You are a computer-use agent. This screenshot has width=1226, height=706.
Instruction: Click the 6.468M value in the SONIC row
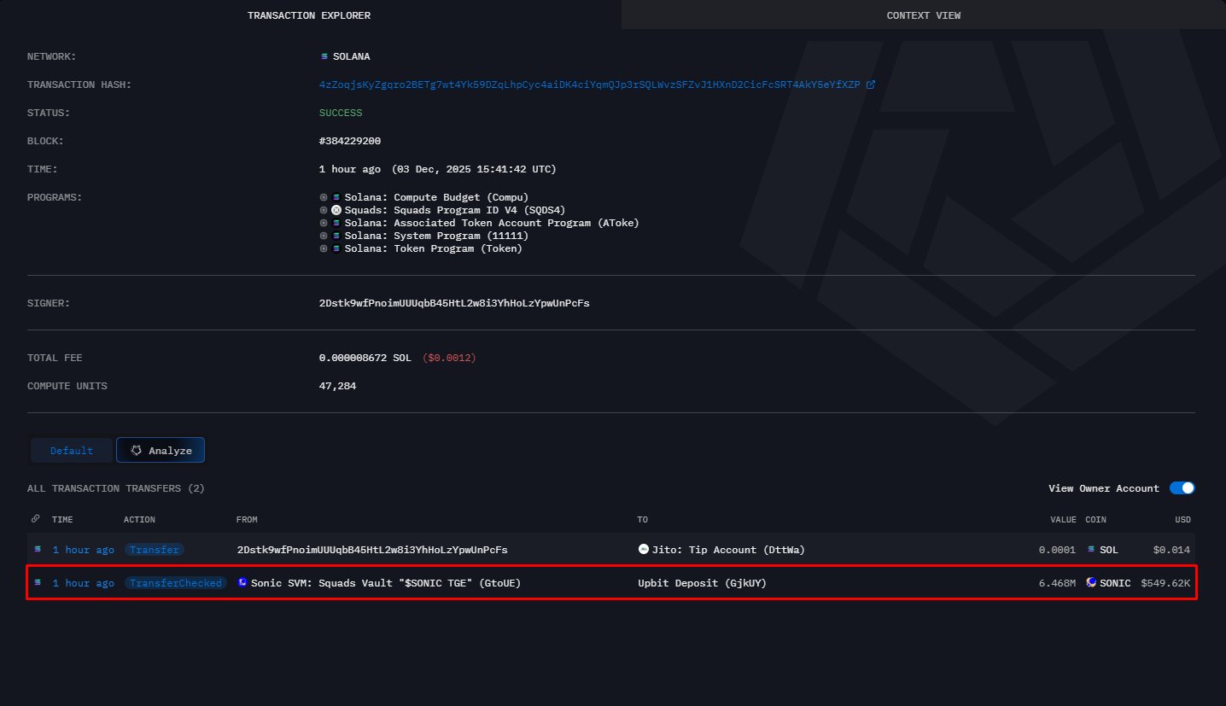[1057, 583]
